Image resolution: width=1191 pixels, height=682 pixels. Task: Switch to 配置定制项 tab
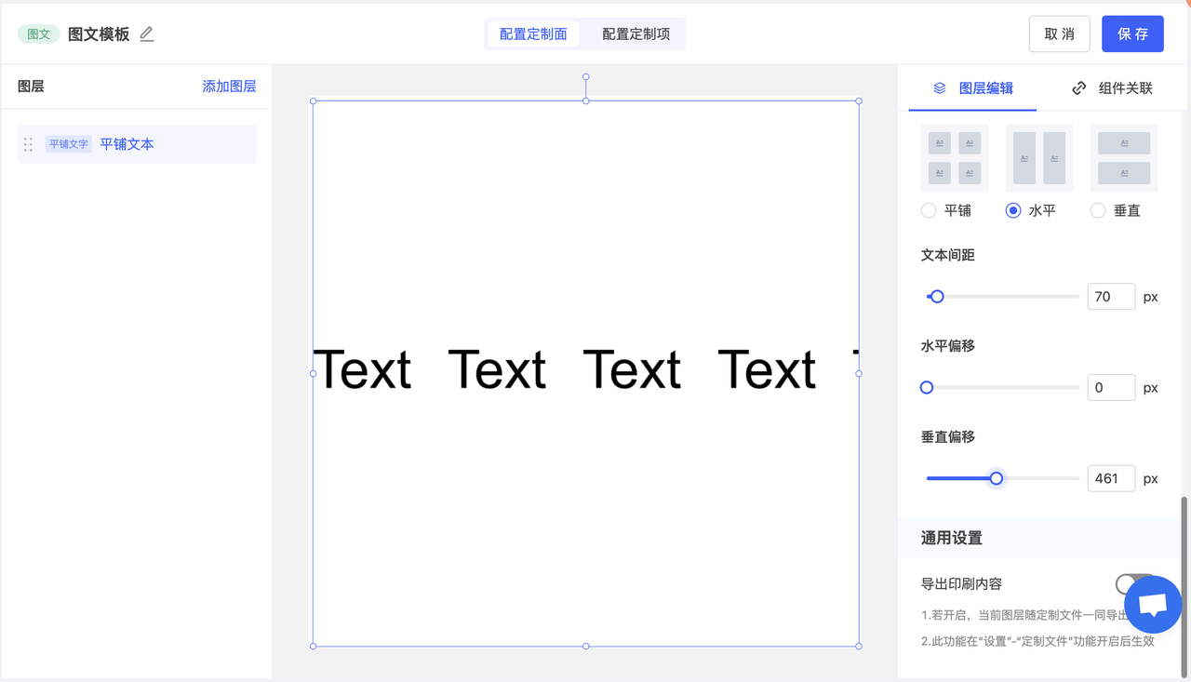tap(636, 34)
